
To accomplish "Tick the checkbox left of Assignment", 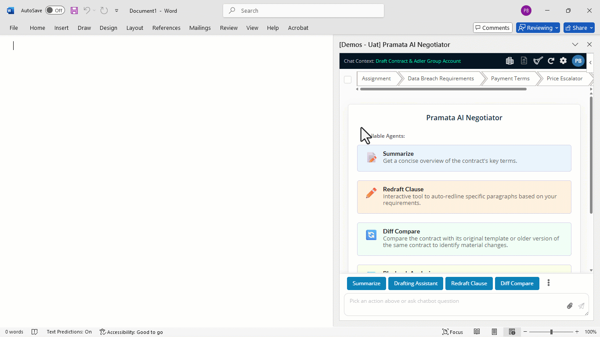I will point(347,79).
